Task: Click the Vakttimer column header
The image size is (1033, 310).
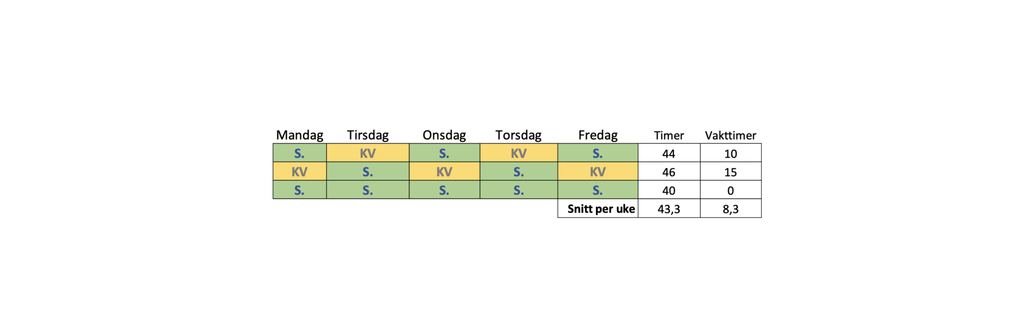Action: (730, 135)
